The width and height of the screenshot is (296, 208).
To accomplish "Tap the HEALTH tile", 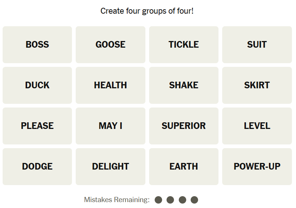I will [111, 85].
